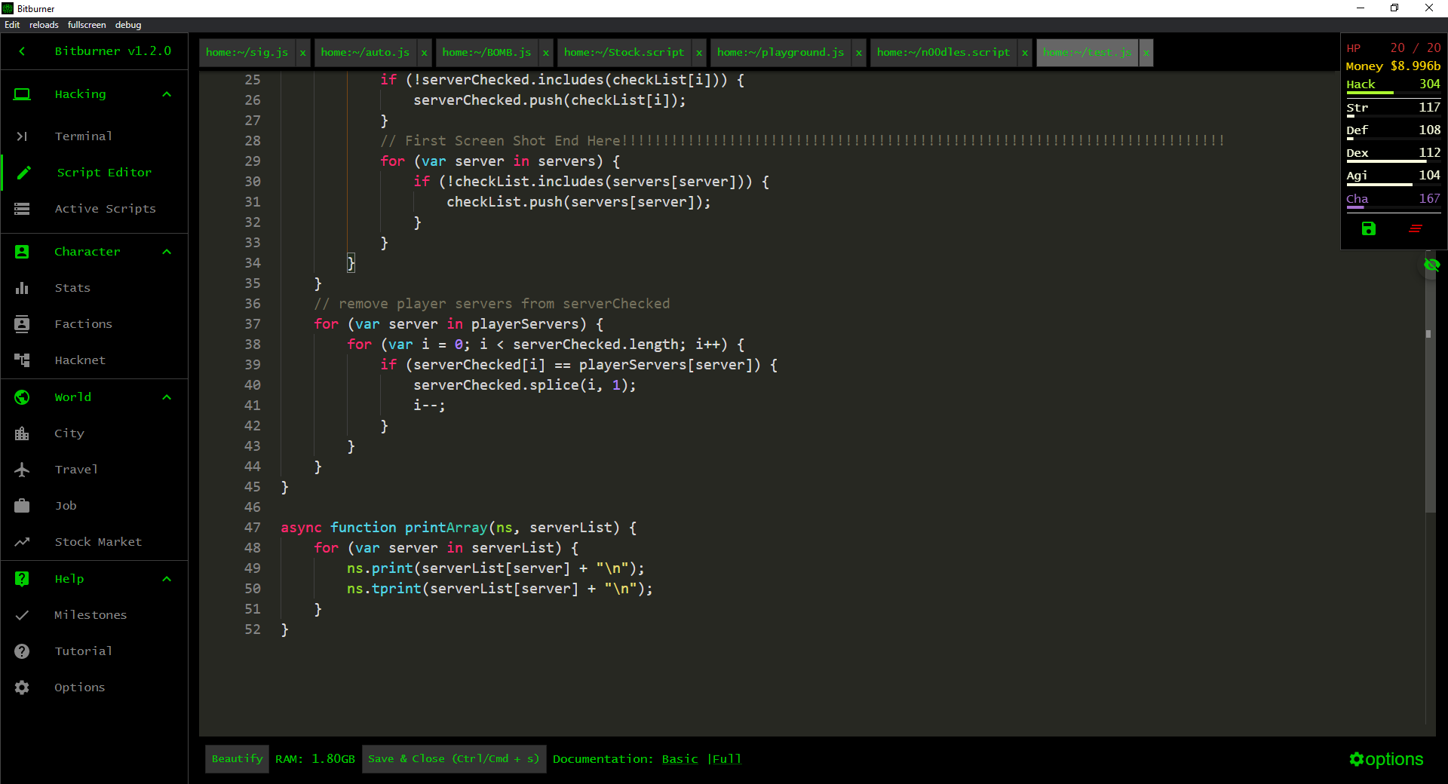
Task: Click the RAM: 1.80GB readout
Action: (314, 759)
